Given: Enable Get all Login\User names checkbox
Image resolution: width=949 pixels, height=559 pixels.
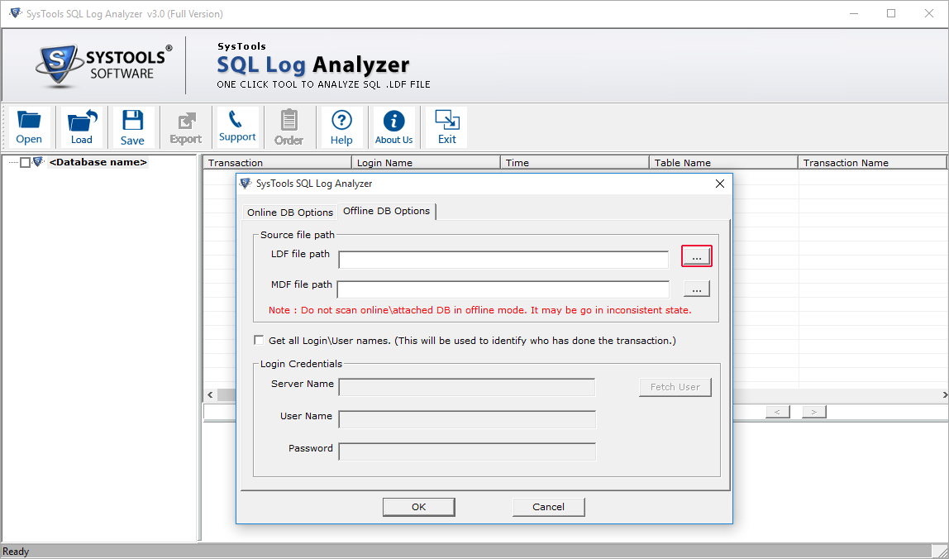Looking at the screenshot, I should click(x=259, y=341).
